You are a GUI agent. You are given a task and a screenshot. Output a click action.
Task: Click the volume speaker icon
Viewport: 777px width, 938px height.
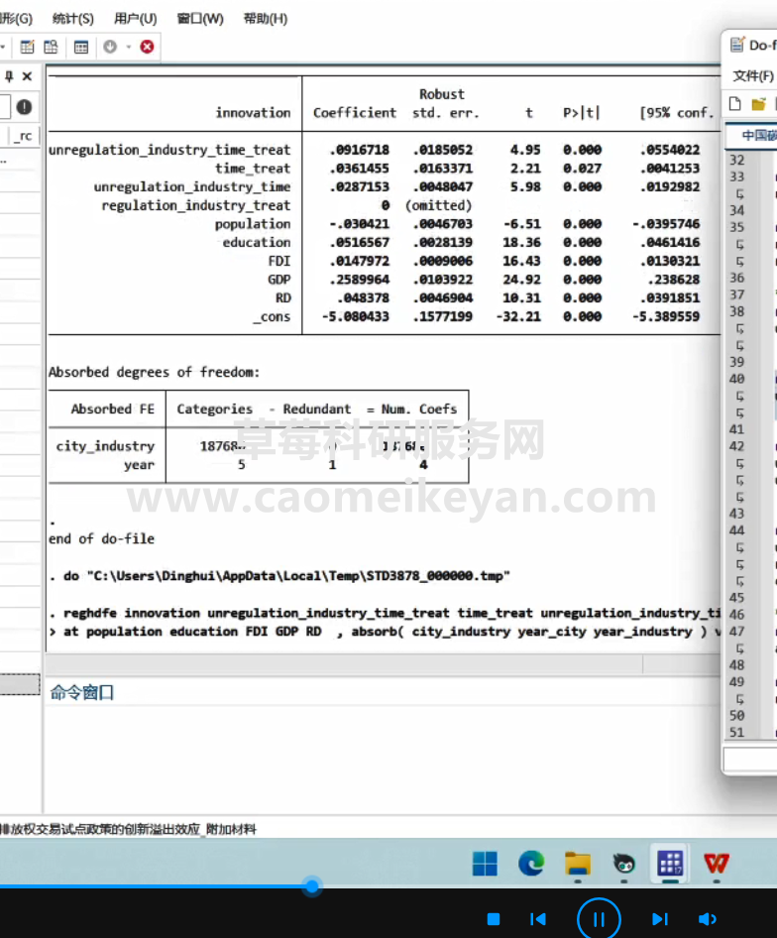pyautogui.click(x=707, y=919)
